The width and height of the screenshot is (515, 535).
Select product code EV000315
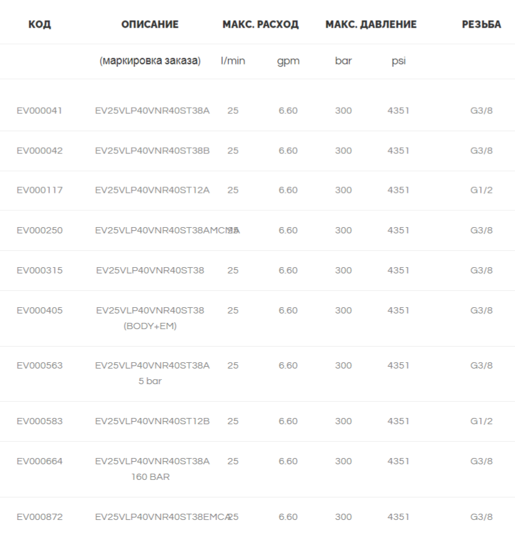point(39,270)
